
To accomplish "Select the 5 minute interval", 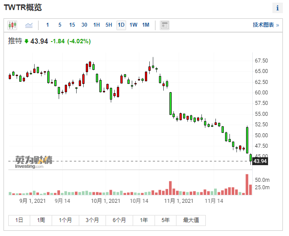I will 60,25.
